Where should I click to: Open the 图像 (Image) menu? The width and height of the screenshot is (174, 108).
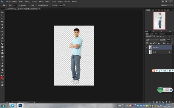(21, 2)
